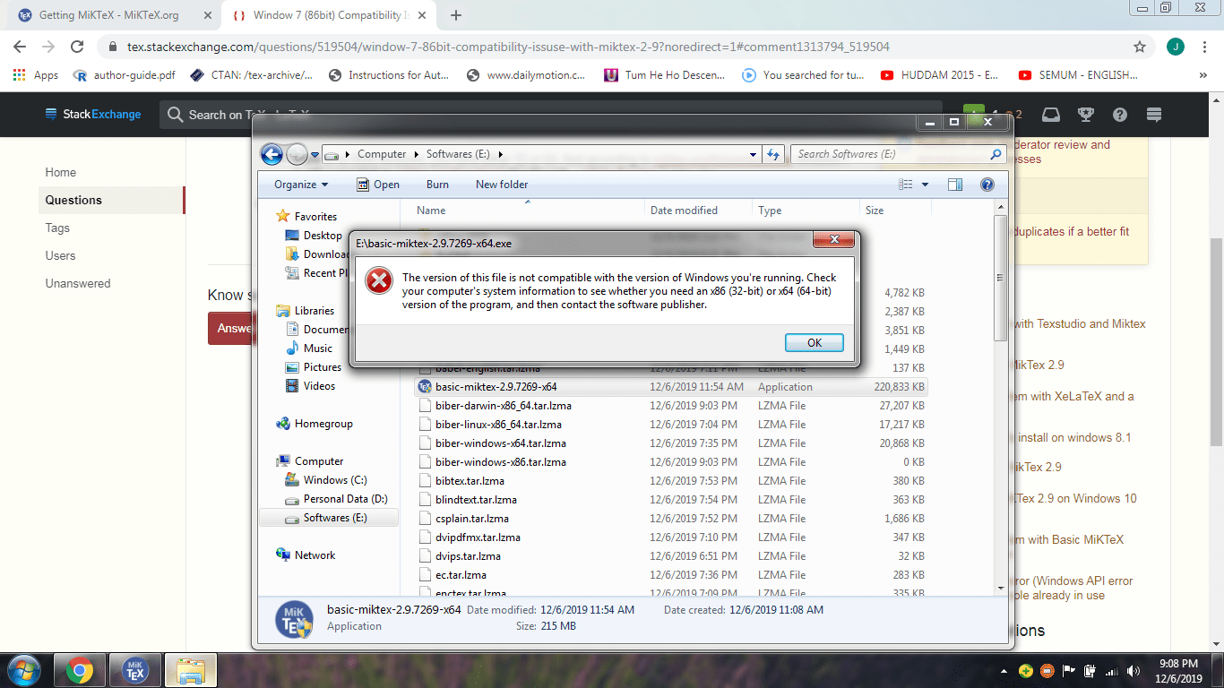The image size is (1224, 688).
Task: Open a new Chrome tab
Action: (x=456, y=15)
